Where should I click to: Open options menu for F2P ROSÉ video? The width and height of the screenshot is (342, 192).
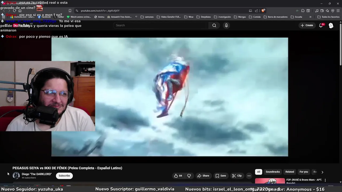coord(325,180)
